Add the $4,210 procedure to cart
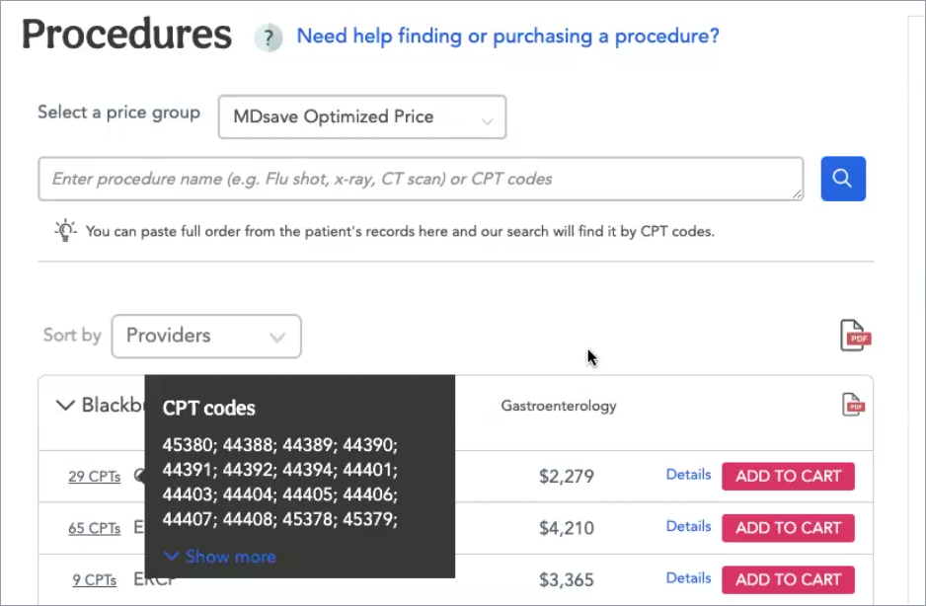 (788, 528)
